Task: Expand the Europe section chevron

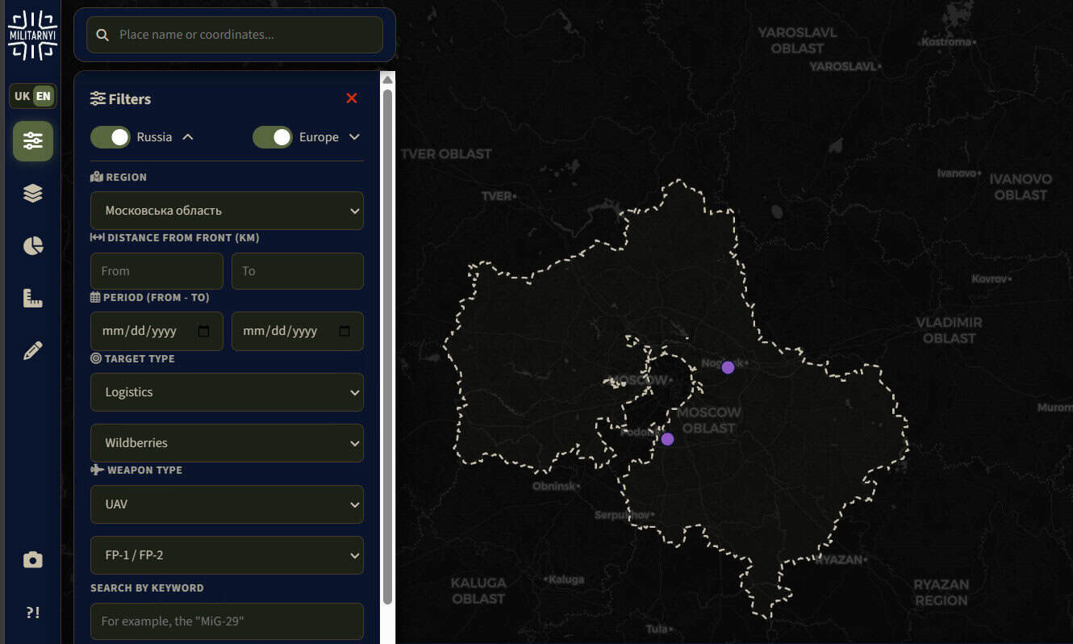Action: [354, 137]
